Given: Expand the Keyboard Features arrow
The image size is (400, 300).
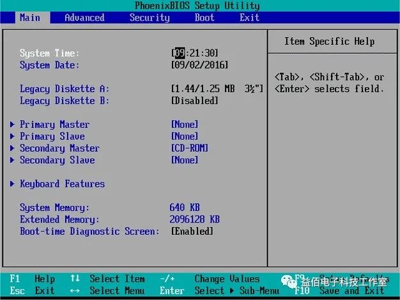Looking at the screenshot, I should 12,184.
